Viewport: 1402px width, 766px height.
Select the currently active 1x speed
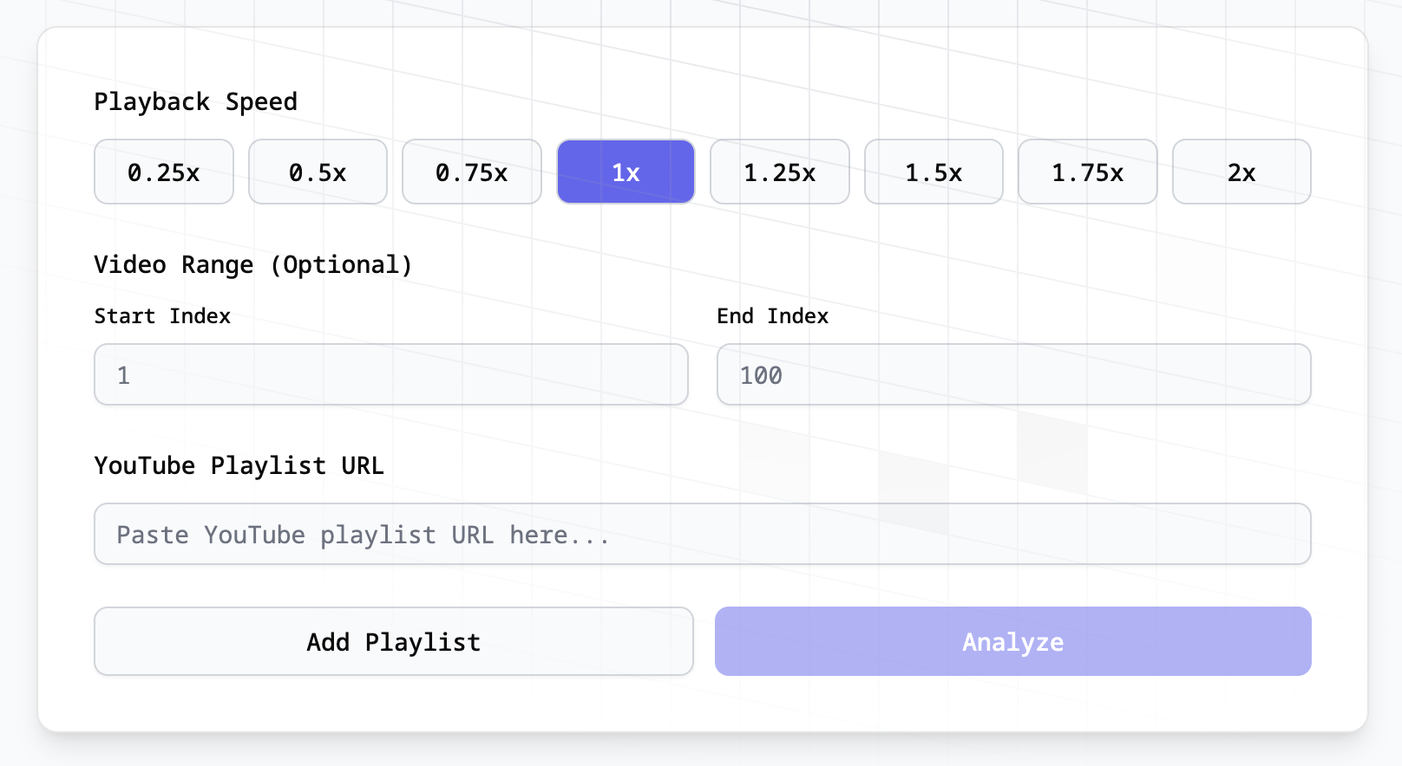(x=626, y=172)
